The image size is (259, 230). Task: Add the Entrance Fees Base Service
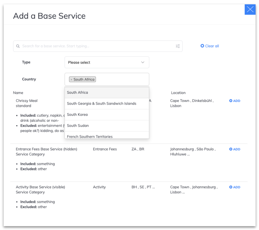coord(235,149)
